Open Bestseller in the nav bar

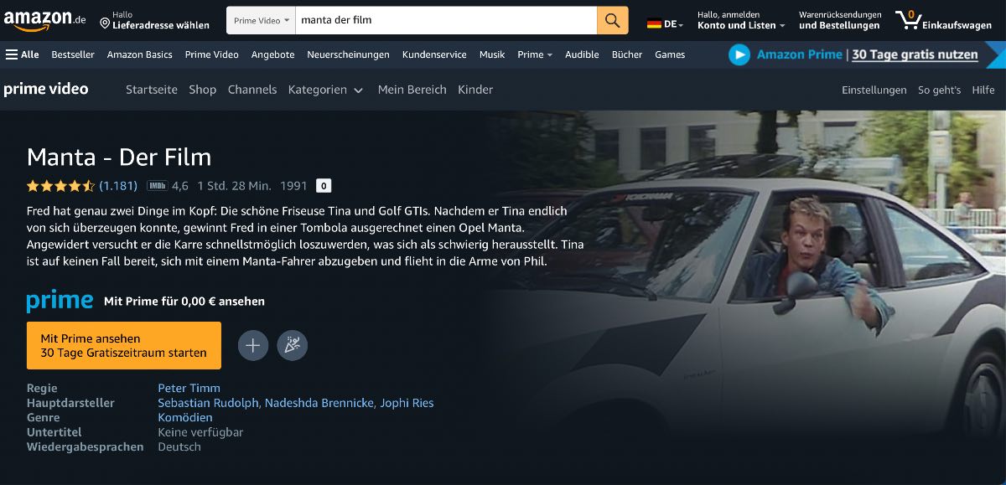(x=73, y=54)
